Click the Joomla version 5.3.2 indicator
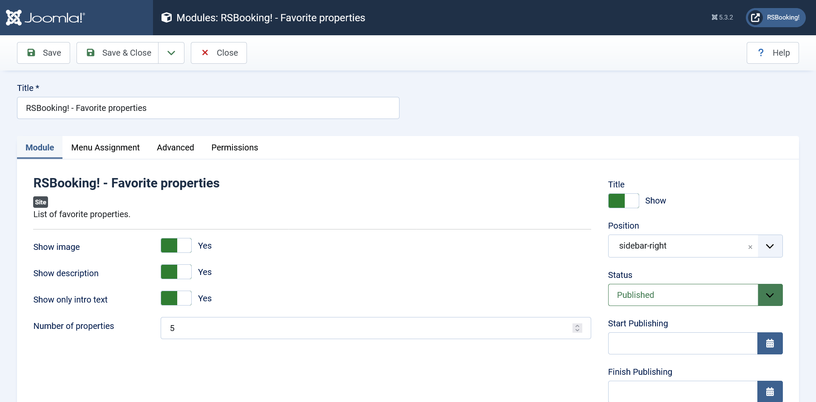Viewport: 816px width, 402px height. pos(722,17)
